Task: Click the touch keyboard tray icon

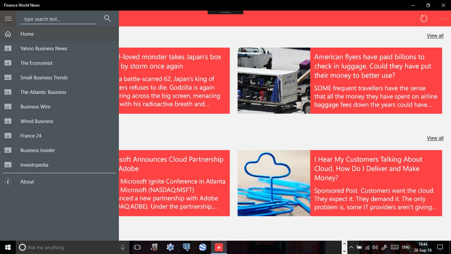Action: click(395, 247)
